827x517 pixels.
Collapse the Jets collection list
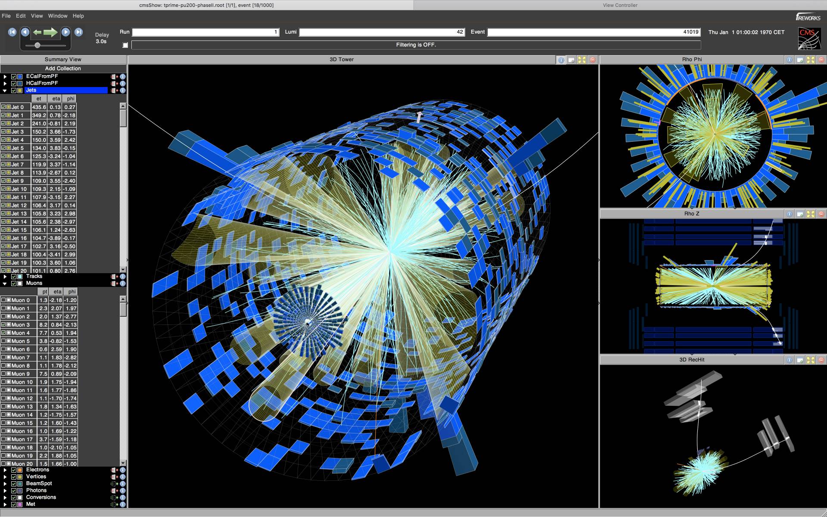tap(5, 90)
